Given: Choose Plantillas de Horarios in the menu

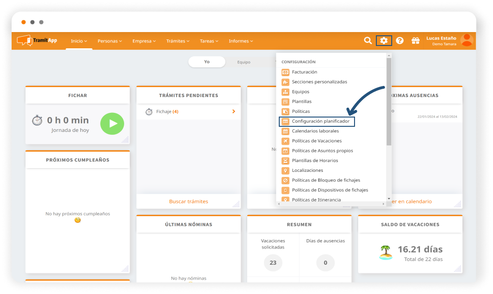Looking at the screenshot, I should pos(315,161).
